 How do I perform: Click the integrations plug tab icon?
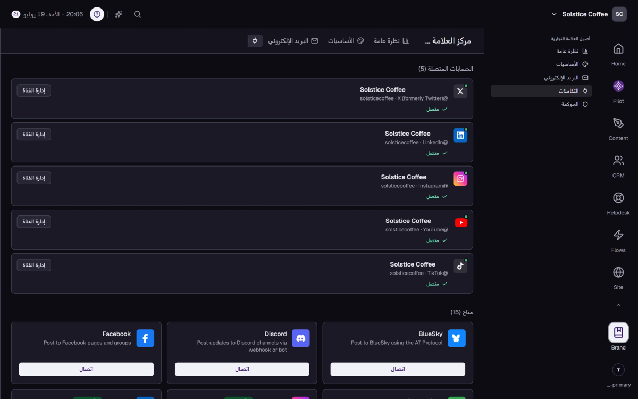(255, 41)
